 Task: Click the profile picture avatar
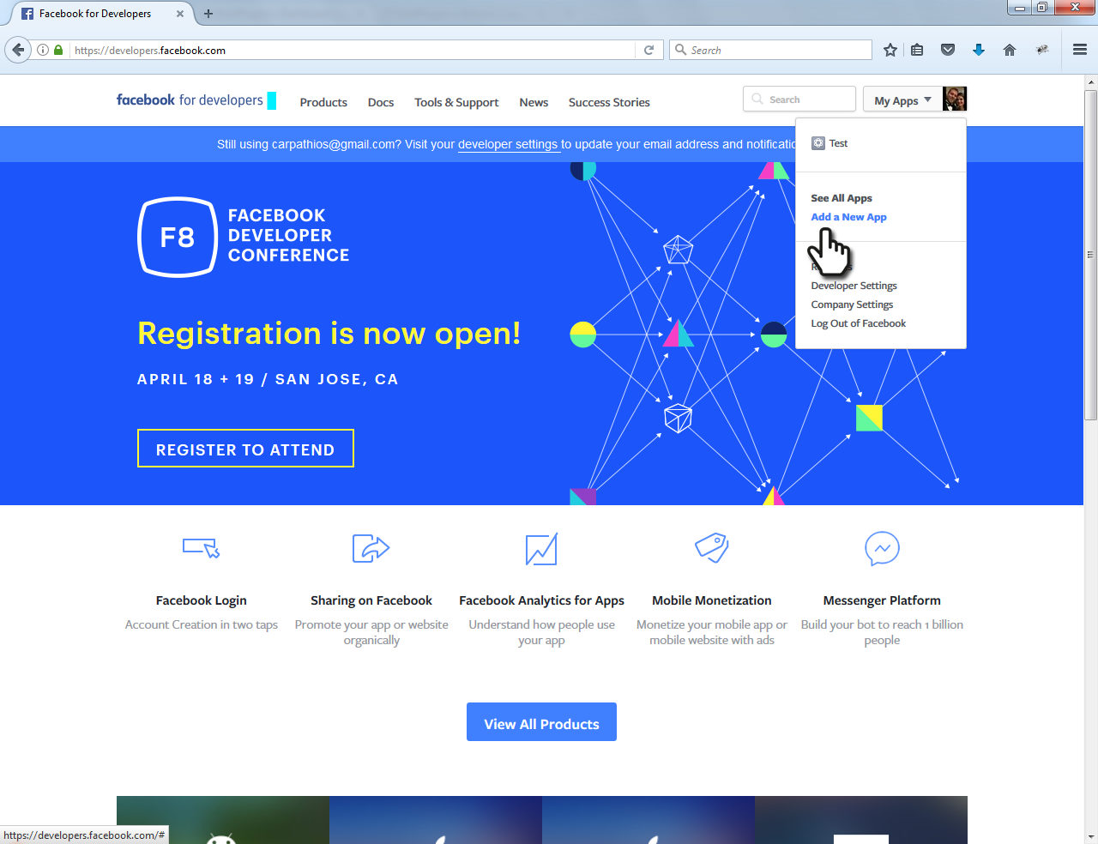click(x=955, y=99)
